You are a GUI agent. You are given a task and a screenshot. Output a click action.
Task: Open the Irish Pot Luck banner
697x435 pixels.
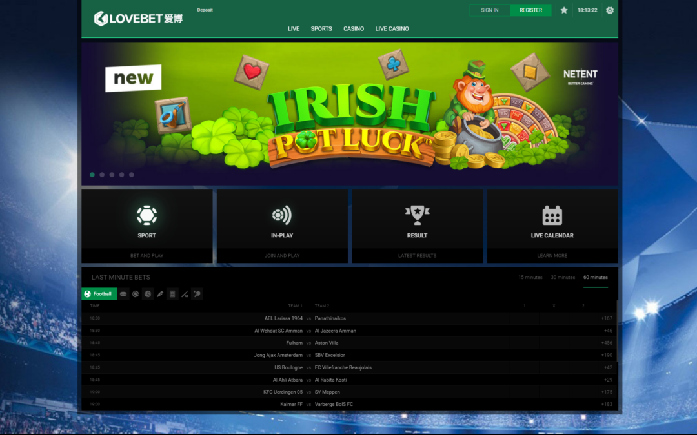(x=350, y=113)
